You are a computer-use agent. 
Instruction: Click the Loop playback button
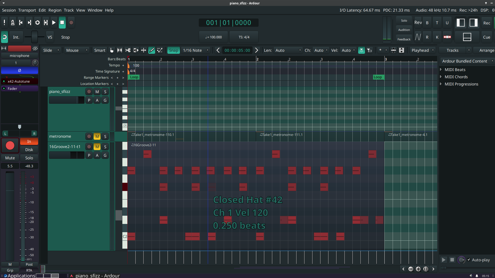37,23
